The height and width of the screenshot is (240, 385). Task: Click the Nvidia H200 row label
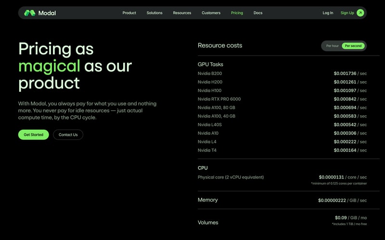pyautogui.click(x=210, y=82)
